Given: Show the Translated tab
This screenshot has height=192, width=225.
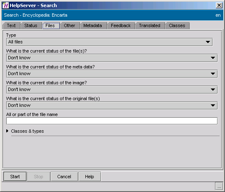Looking at the screenshot, I should 150,26.
